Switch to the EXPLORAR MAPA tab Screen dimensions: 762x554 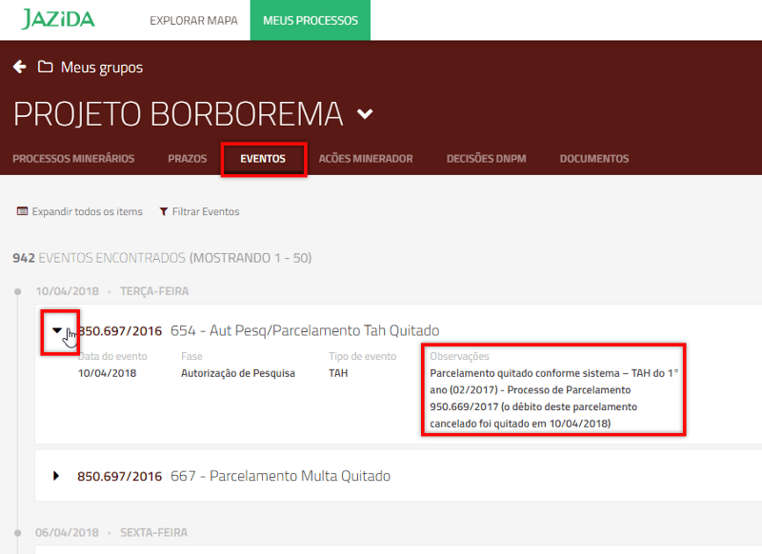[193, 20]
